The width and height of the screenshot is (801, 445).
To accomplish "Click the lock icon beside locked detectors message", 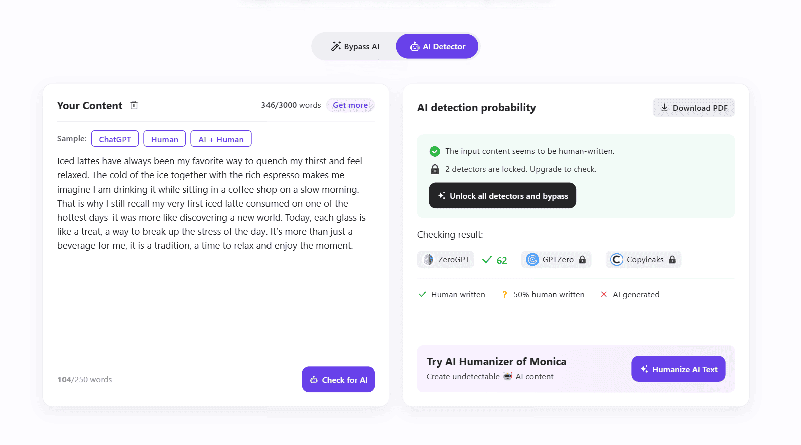I will 435,169.
